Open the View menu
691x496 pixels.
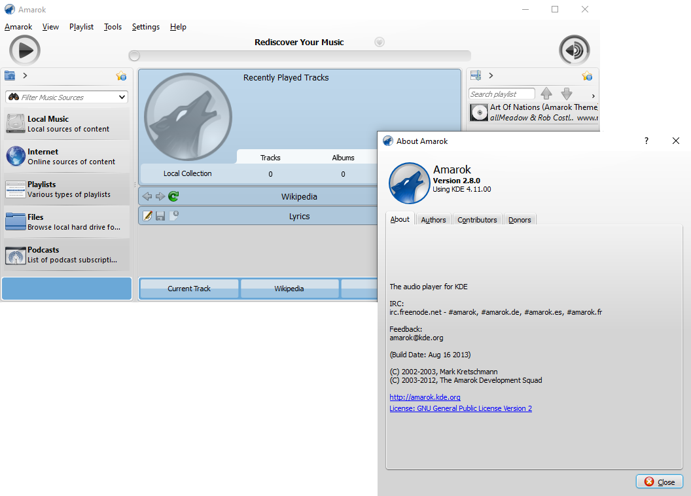click(50, 27)
